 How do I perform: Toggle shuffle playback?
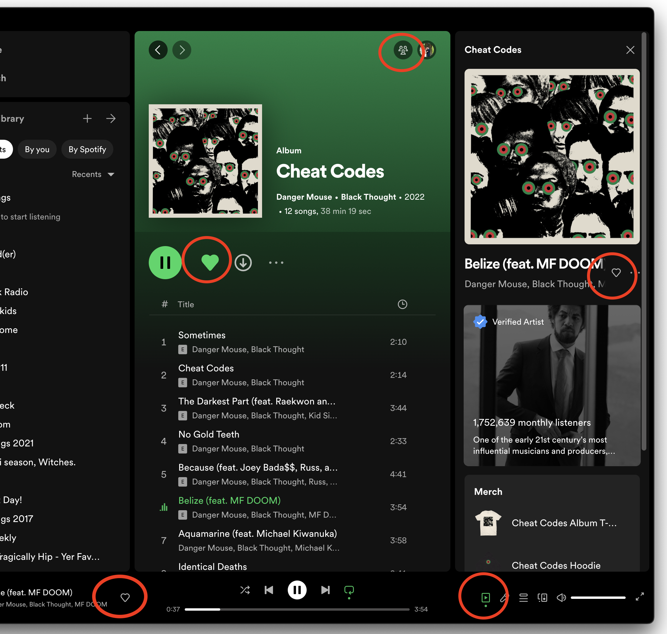(x=245, y=590)
